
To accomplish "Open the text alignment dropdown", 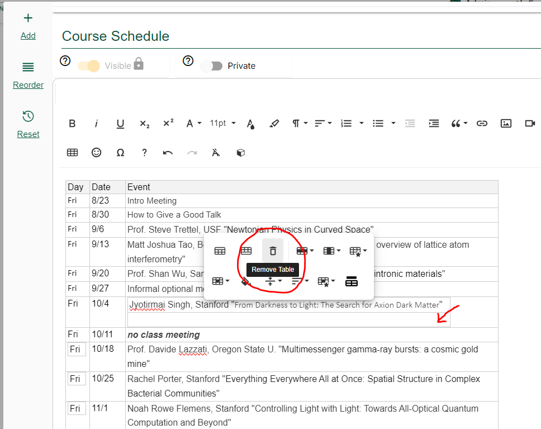I will (322, 123).
